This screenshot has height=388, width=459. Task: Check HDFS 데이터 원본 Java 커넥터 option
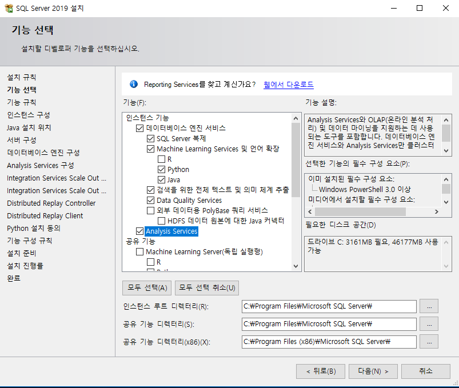click(161, 221)
